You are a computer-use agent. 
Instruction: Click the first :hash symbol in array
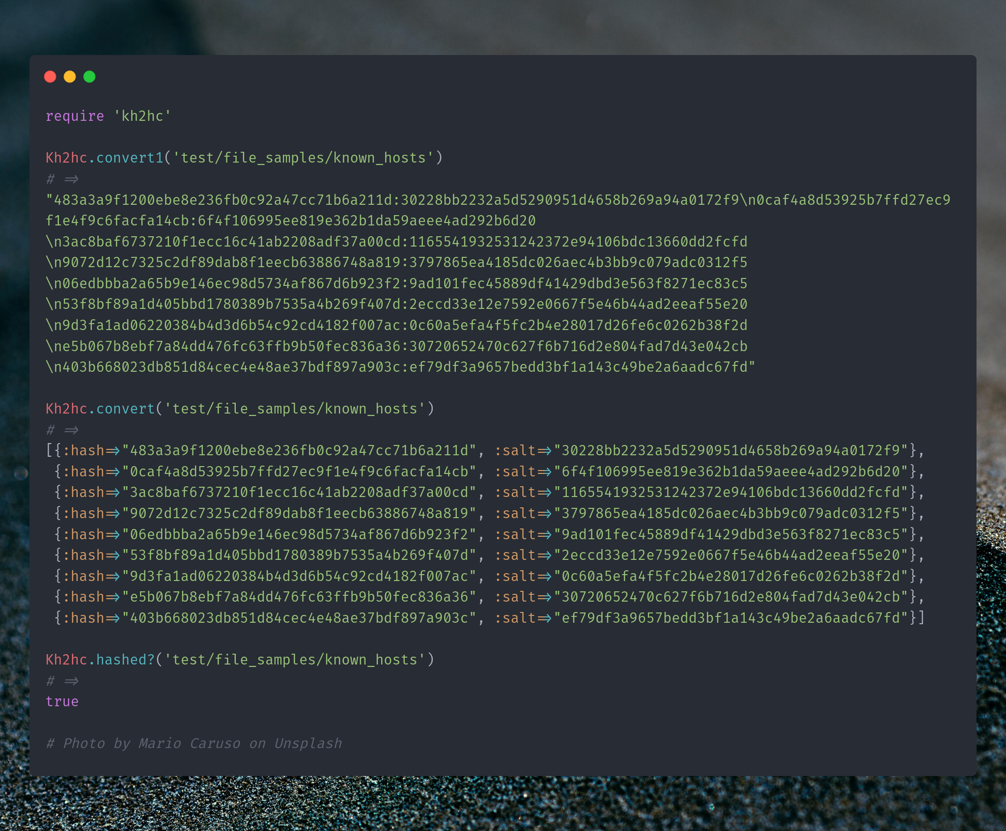click(84, 450)
